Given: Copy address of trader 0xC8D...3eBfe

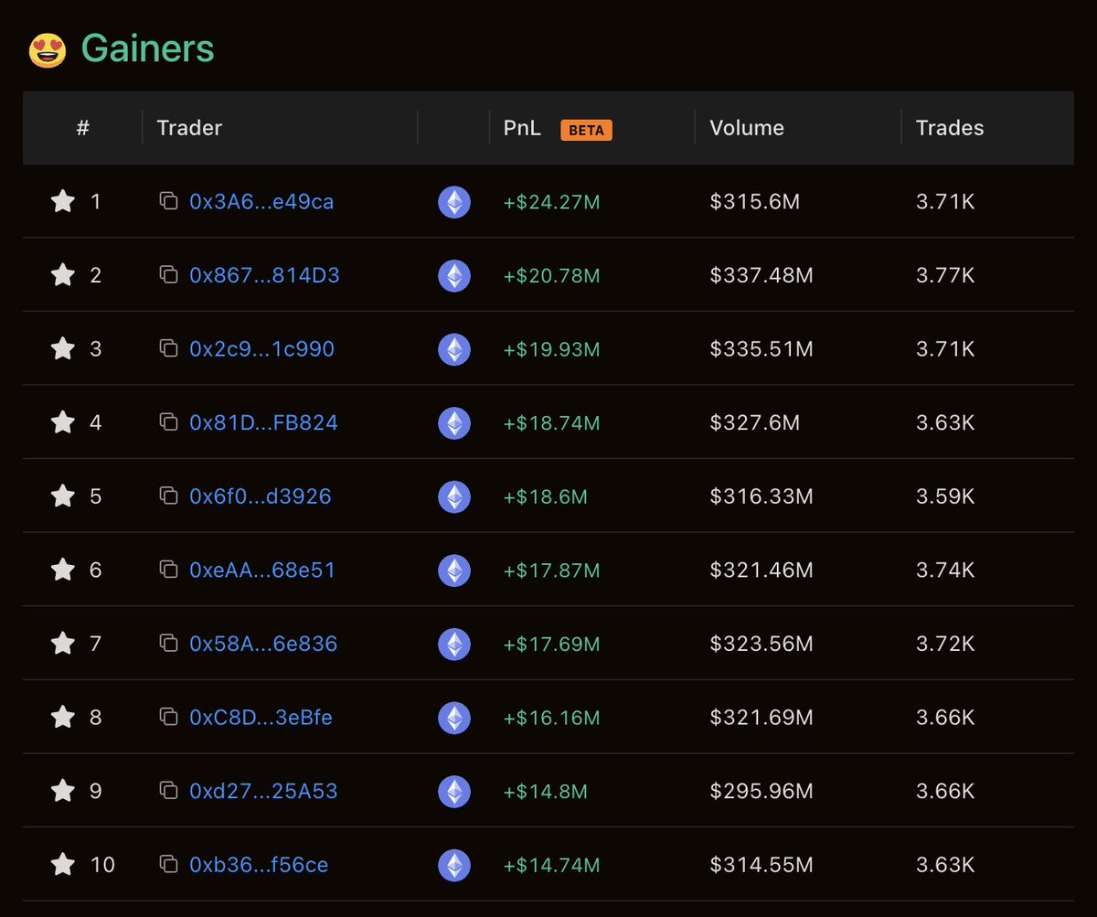Looking at the screenshot, I should pyautogui.click(x=169, y=717).
